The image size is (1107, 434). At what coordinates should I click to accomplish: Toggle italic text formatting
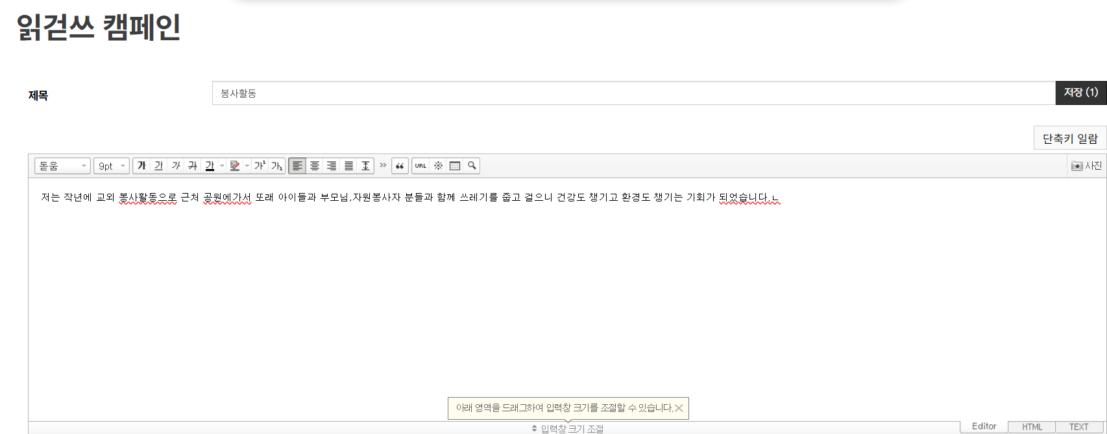click(176, 166)
